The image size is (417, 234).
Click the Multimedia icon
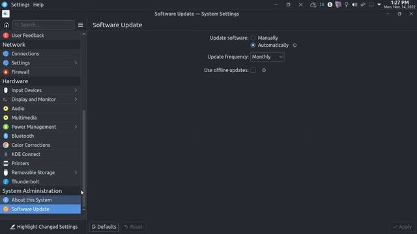click(x=6, y=118)
